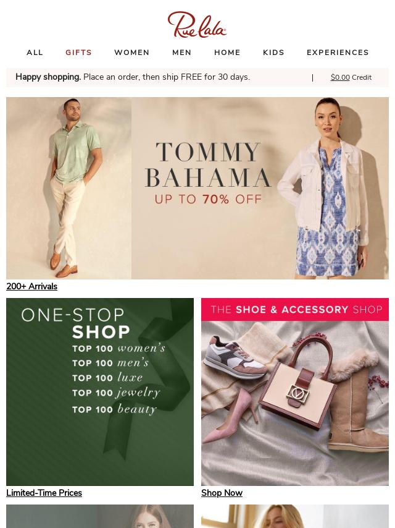Click the pink Shoe & Accessory header bar
This screenshot has height=528, width=395.
(x=295, y=310)
